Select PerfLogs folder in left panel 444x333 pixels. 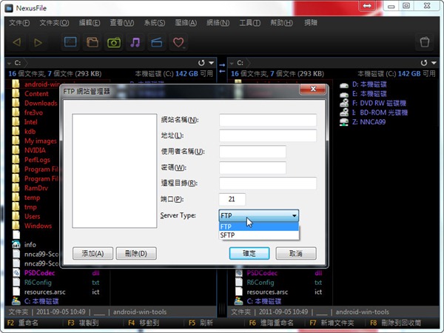tap(37, 160)
